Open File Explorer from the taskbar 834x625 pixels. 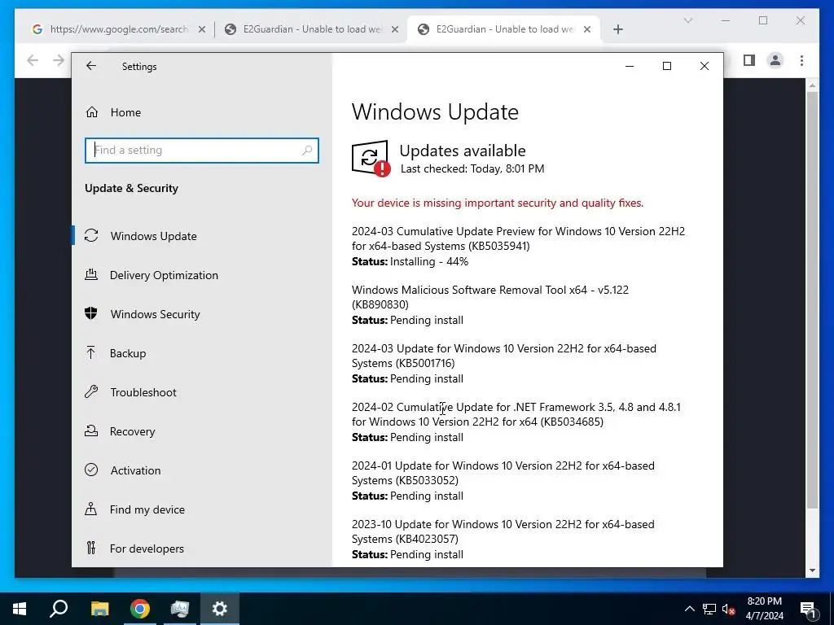click(x=99, y=609)
